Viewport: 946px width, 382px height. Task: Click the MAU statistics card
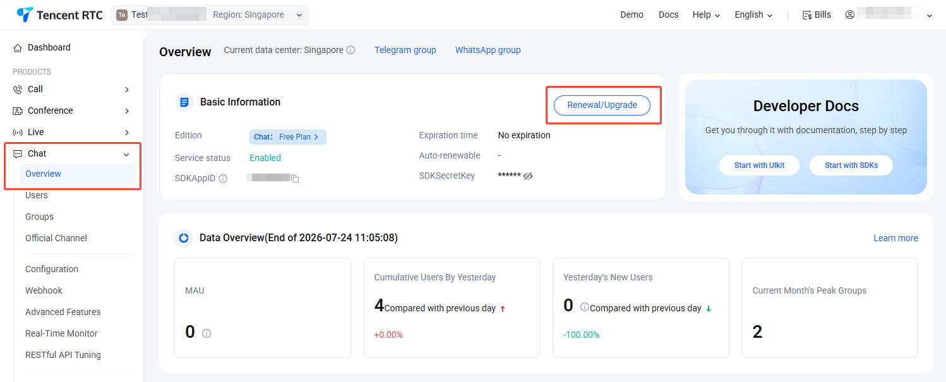(x=263, y=307)
